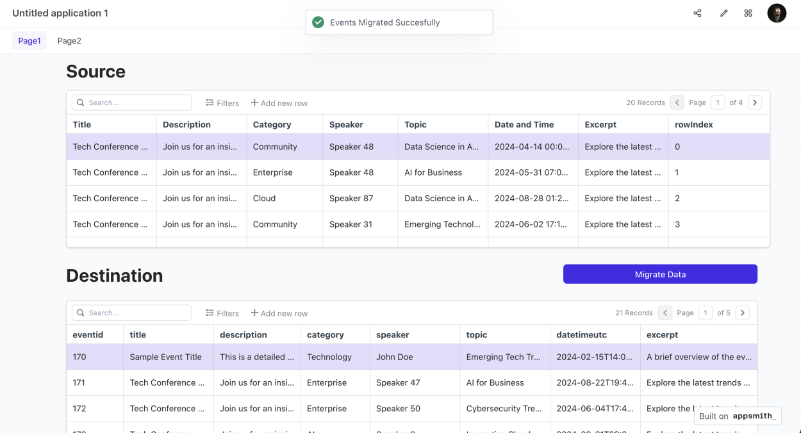Add new row to the Destination table

click(x=279, y=313)
